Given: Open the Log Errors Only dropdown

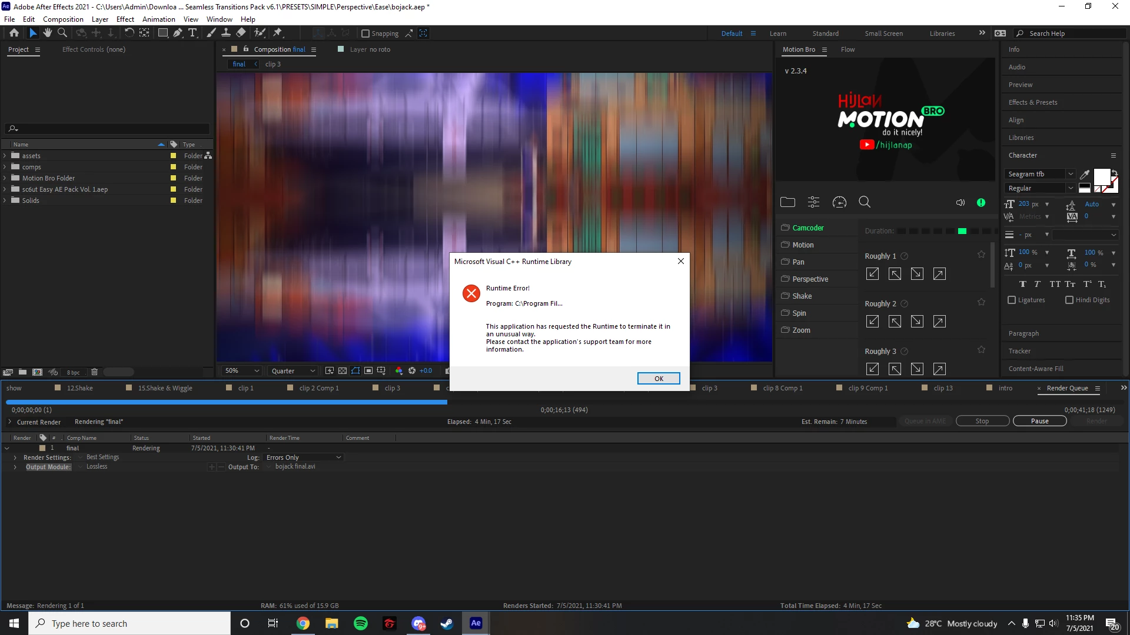Looking at the screenshot, I should pos(304,457).
